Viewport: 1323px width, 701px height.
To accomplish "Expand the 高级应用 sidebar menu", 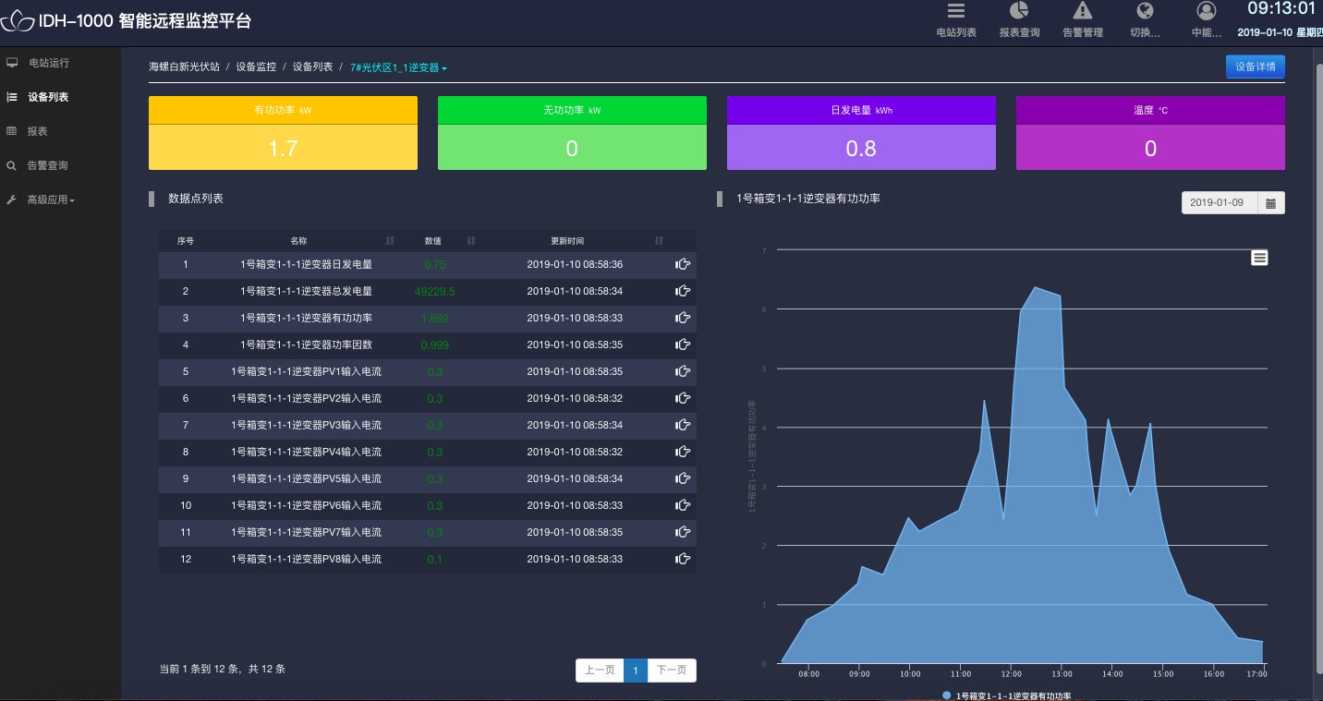I will [x=51, y=199].
